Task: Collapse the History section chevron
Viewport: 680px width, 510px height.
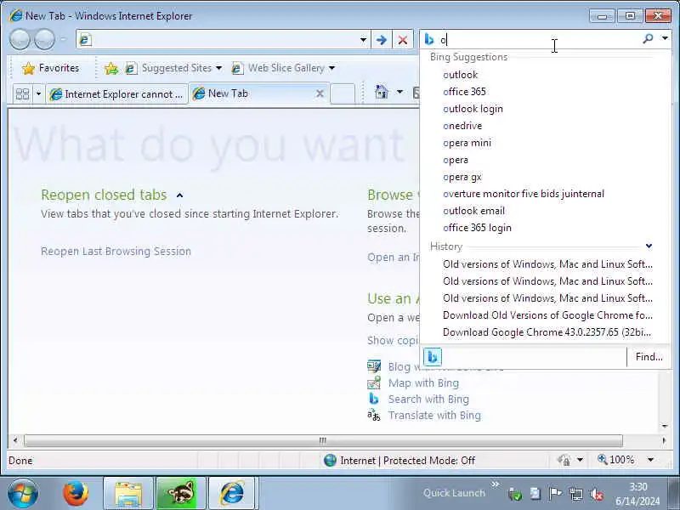Action: coord(649,246)
